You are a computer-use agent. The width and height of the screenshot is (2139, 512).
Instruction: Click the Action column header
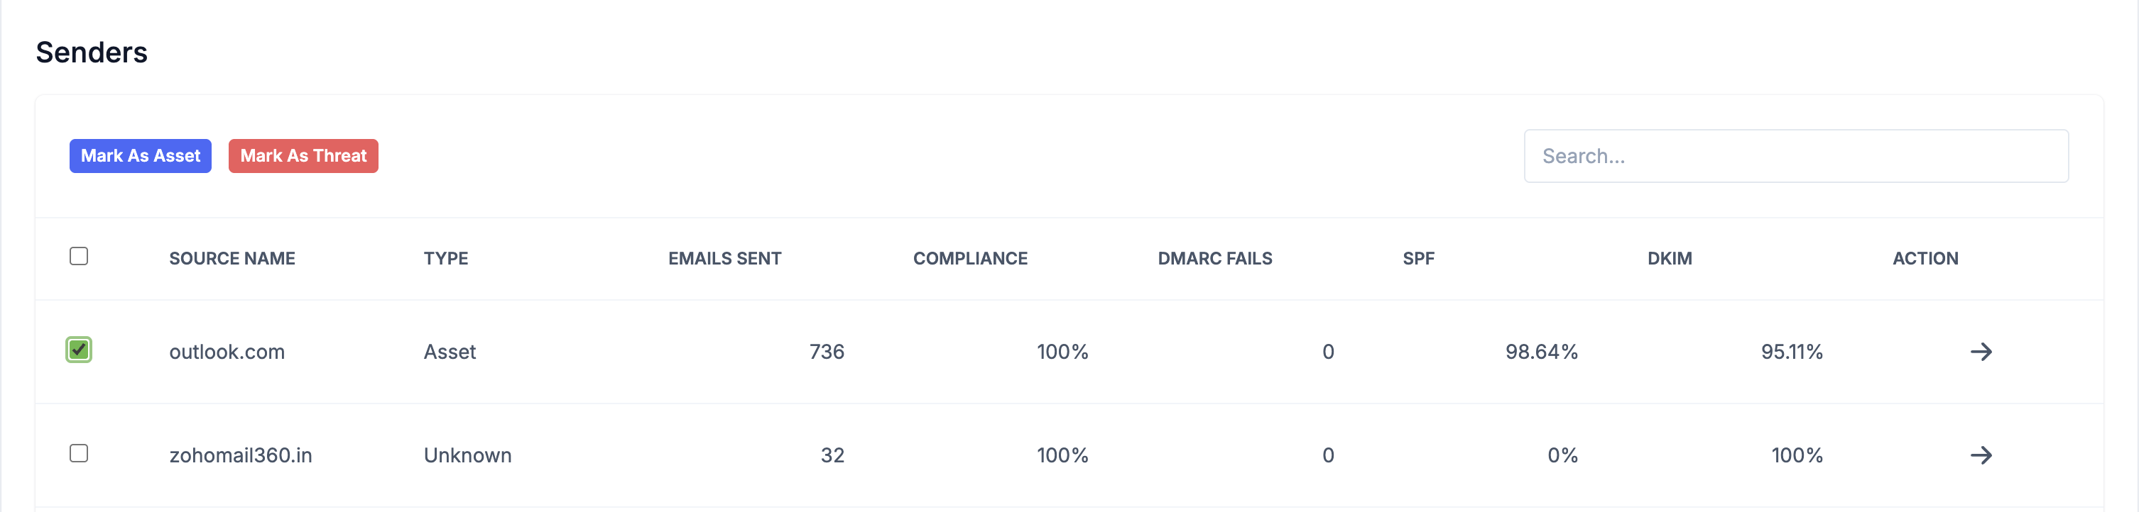(1925, 259)
